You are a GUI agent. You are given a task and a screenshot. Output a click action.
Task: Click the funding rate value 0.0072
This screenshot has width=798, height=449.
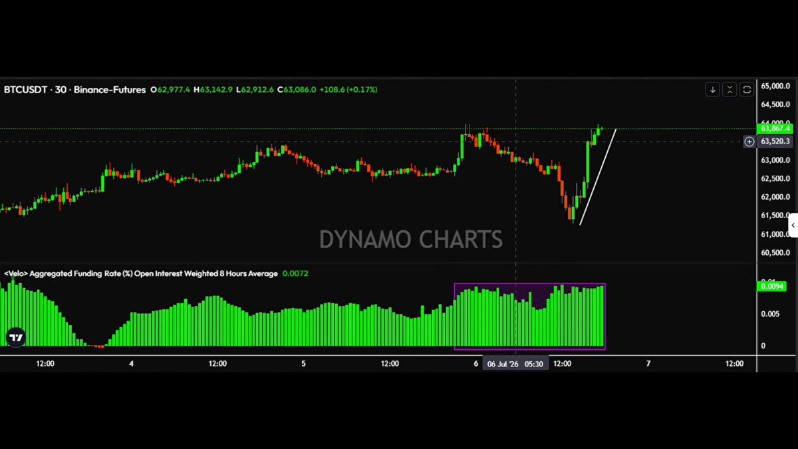pos(295,273)
